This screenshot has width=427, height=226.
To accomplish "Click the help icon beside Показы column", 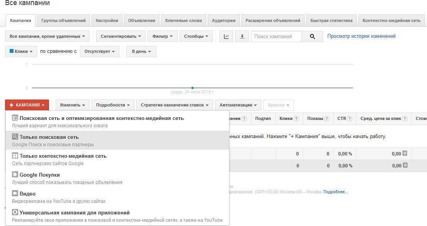I will [x=327, y=119].
